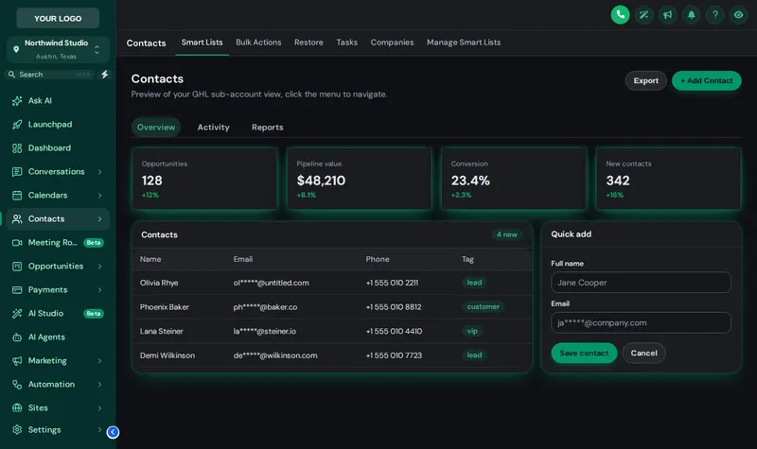Open the New contacts 342 card
The height and width of the screenshot is (449, 757).
669,179
